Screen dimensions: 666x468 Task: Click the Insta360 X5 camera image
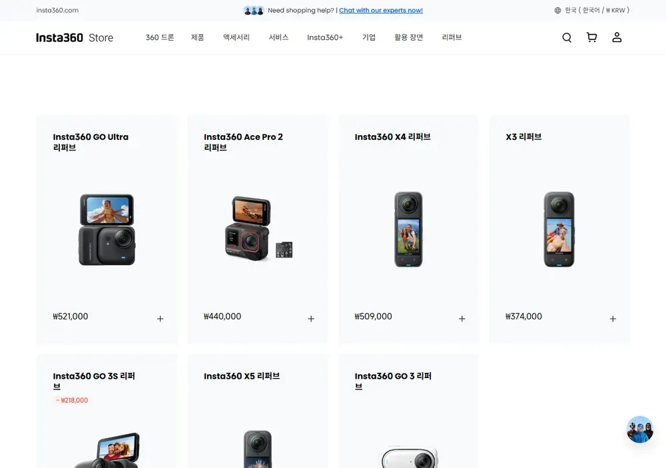pos(258,449)
